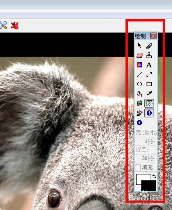Select the arrow selection tool

click(x=140, y=46)
